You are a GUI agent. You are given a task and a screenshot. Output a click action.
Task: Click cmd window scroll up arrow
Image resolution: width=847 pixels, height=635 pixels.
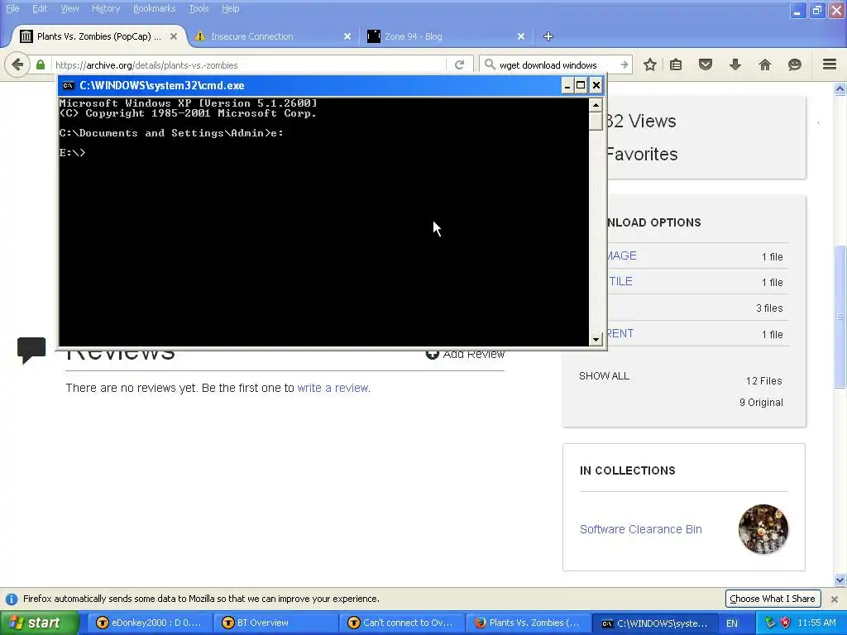point(596,105)
